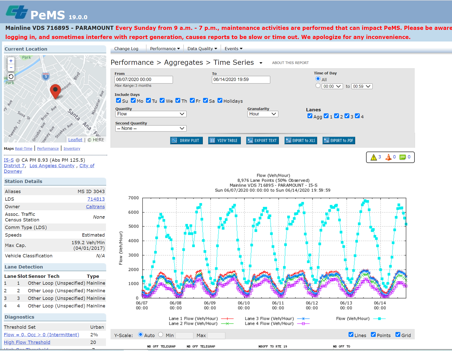Click the red location pin on map
Viewport: 452px width, 351px height.
pos(55,91)
